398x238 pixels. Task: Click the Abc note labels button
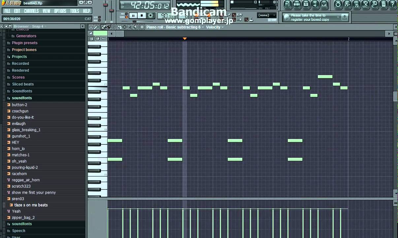[x=104, y=39]
